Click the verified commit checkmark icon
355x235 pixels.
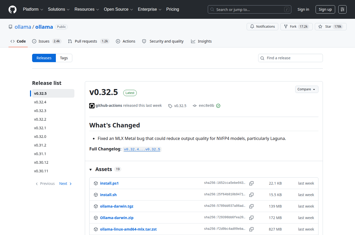(x=218, y=106)
